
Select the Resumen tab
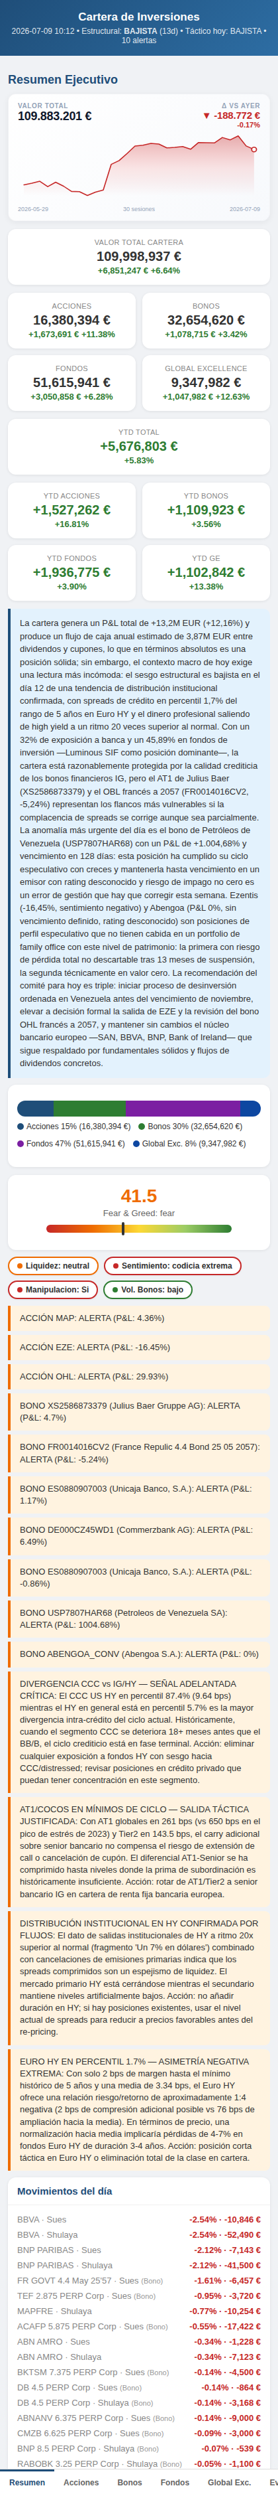(x=27, y=2482)
